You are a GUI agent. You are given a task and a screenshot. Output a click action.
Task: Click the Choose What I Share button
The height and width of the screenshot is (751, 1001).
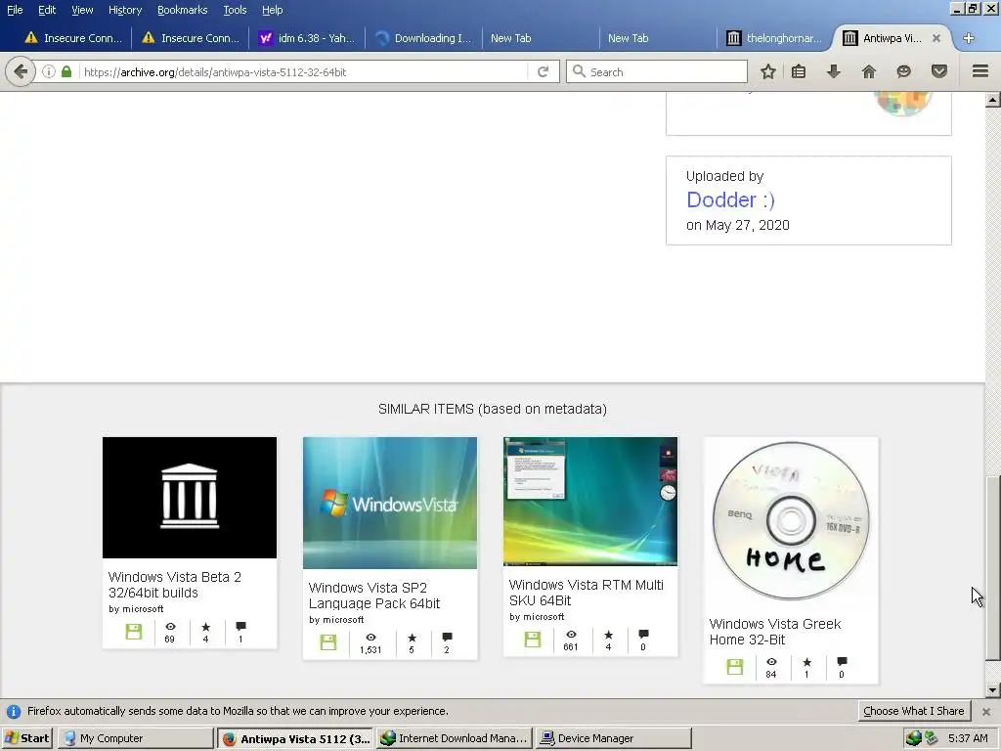coord(914,711)
